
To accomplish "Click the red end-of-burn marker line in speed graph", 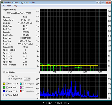I will coord(98,40).
